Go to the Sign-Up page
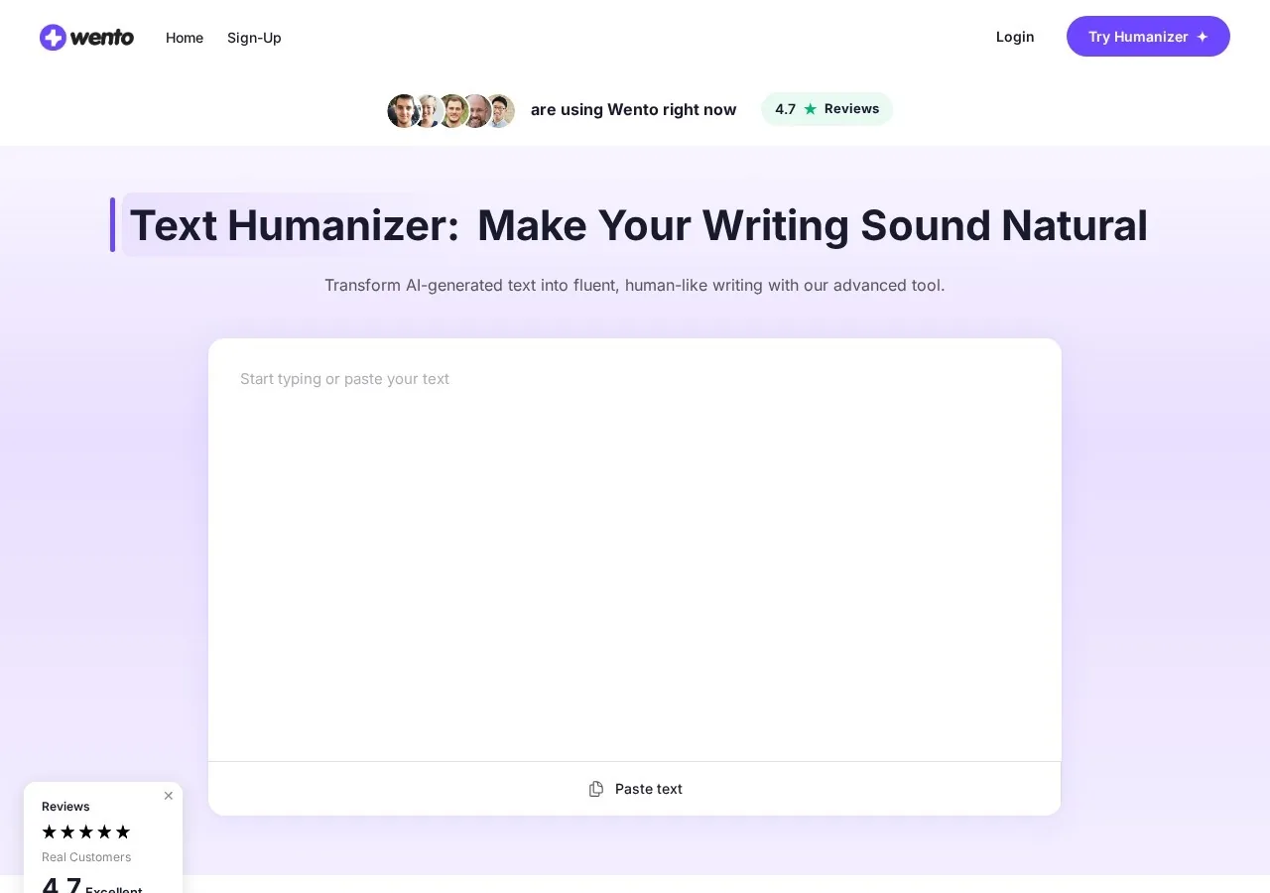1270x893 pixels. point(254,38)
